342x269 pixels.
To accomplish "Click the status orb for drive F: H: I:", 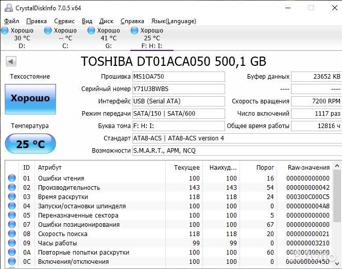I will (x=134, y=30).
